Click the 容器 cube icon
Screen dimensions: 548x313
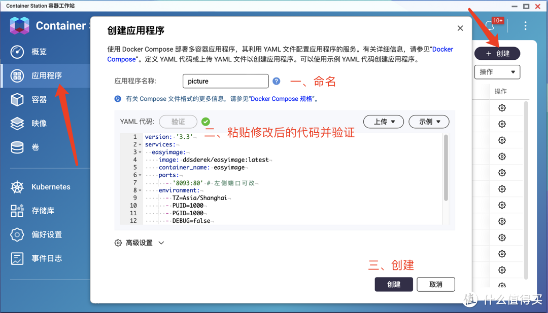[17, 100]
